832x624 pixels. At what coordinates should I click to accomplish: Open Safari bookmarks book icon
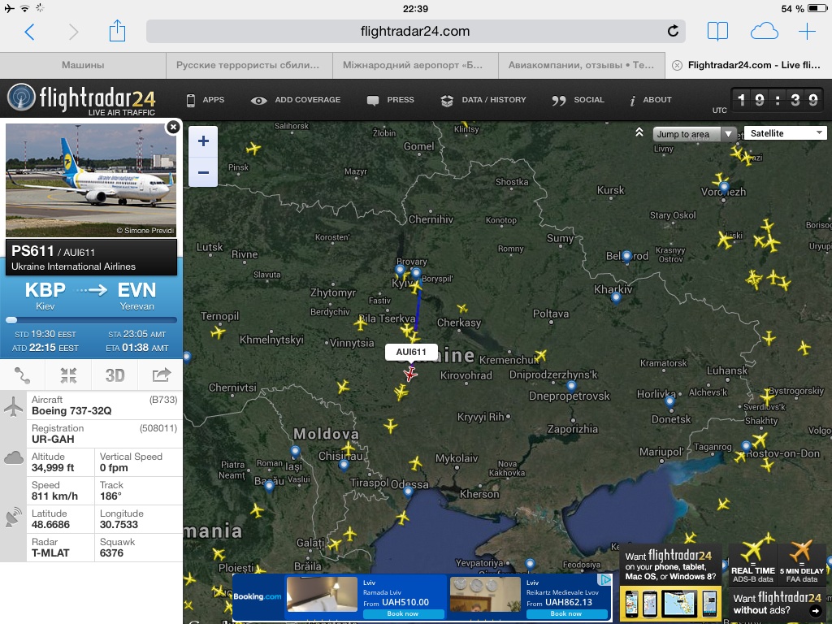click(717, 32)
